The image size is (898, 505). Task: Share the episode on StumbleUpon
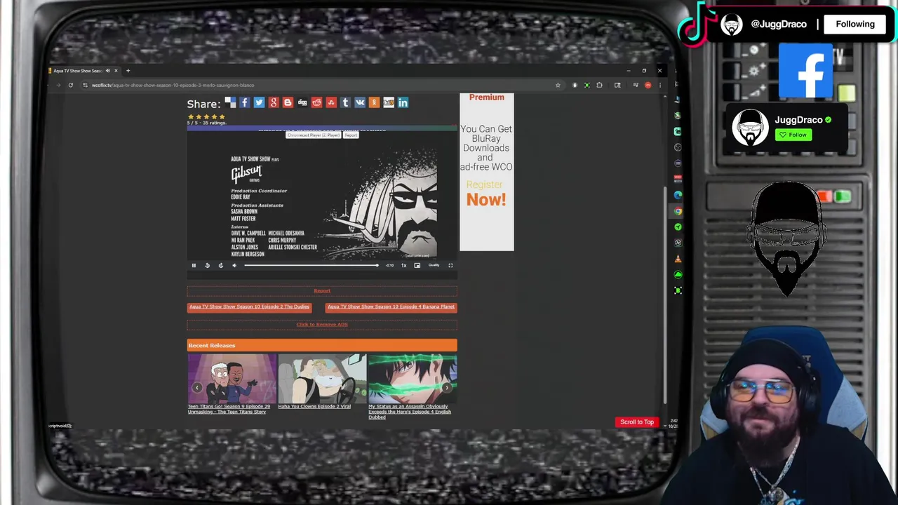[331, 102]
